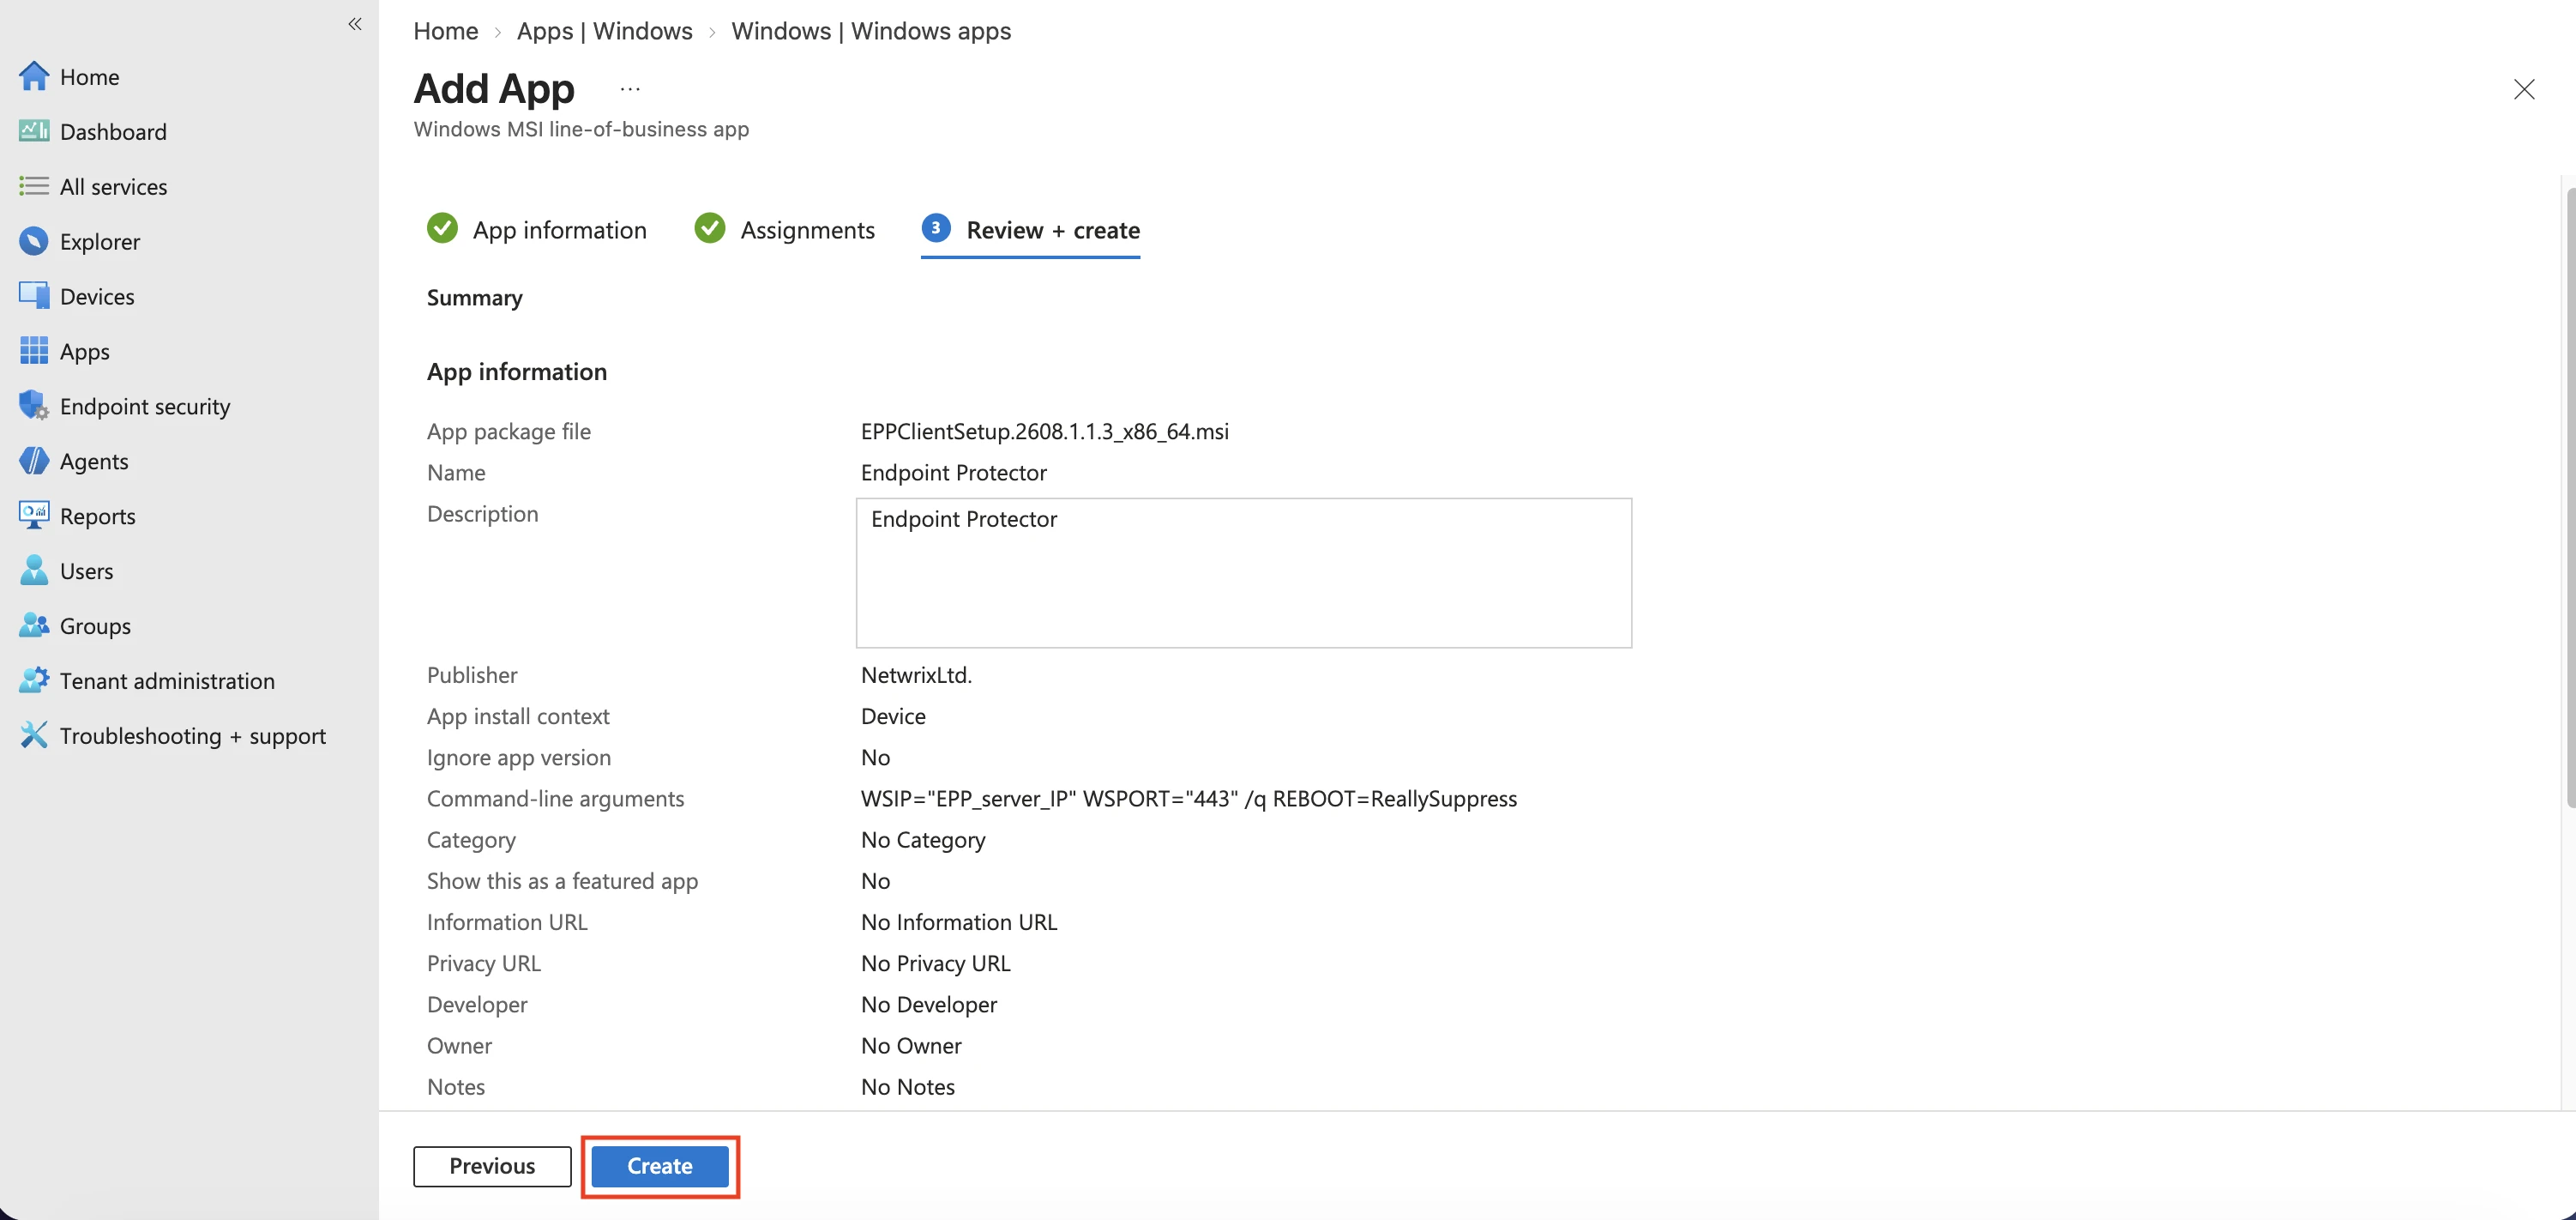Go to Home breadcrumb link
Viewport: 2576px width, 1220px height.
[x=446, y=31]
